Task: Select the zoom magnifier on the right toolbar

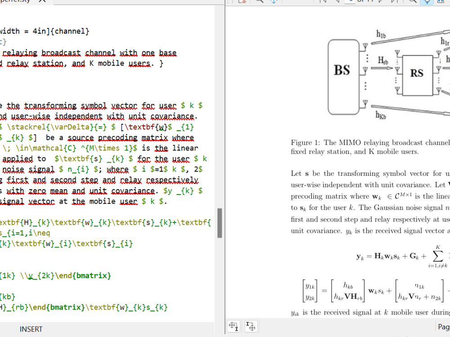Action: tap(413, 2)
